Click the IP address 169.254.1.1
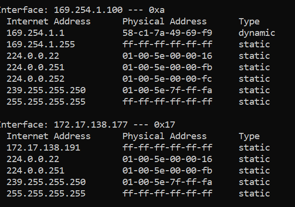 (35, 33)
